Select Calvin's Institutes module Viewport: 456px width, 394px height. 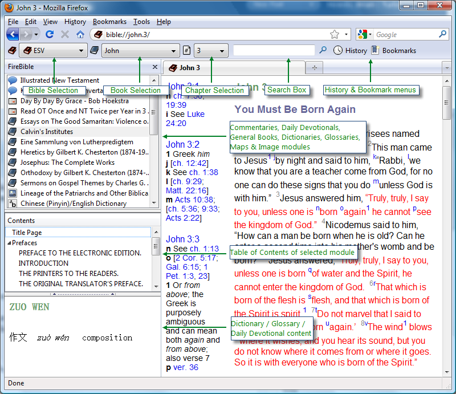79,132
